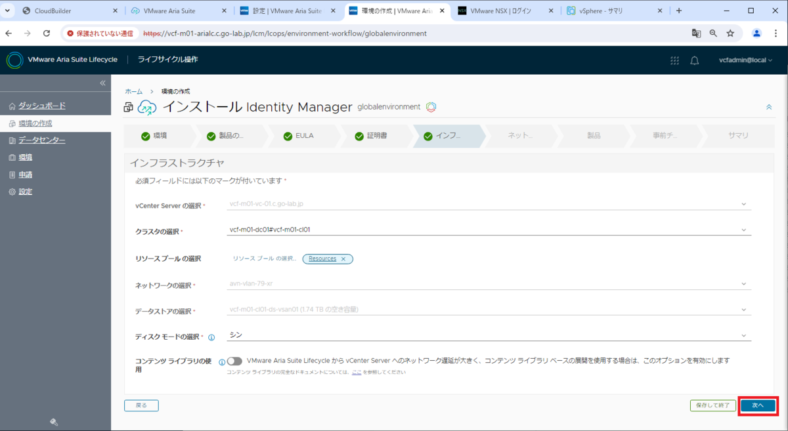Click the Identity Manager cloud install icon
This screenshot has width=788, height=431.
coord(148,108)
